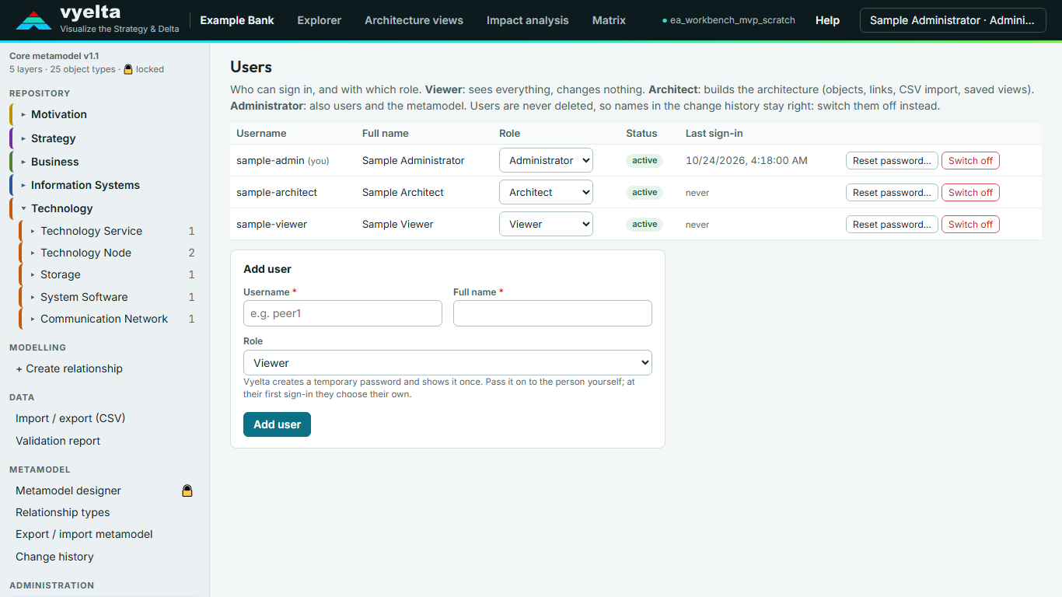Open Change history
This screenshot has width=1062, height=597.
54,557
